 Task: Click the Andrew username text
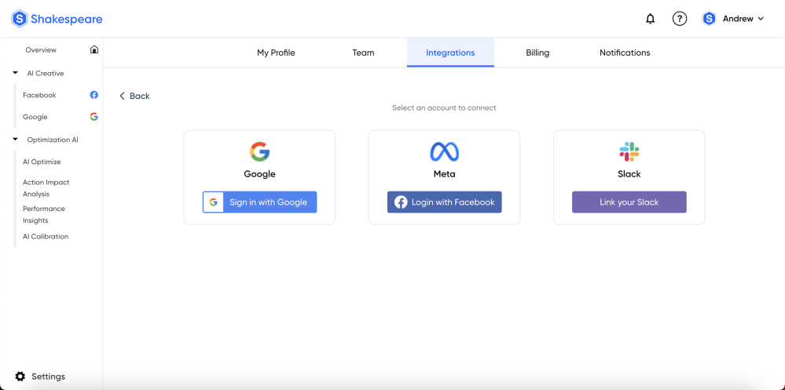point(738,19)
